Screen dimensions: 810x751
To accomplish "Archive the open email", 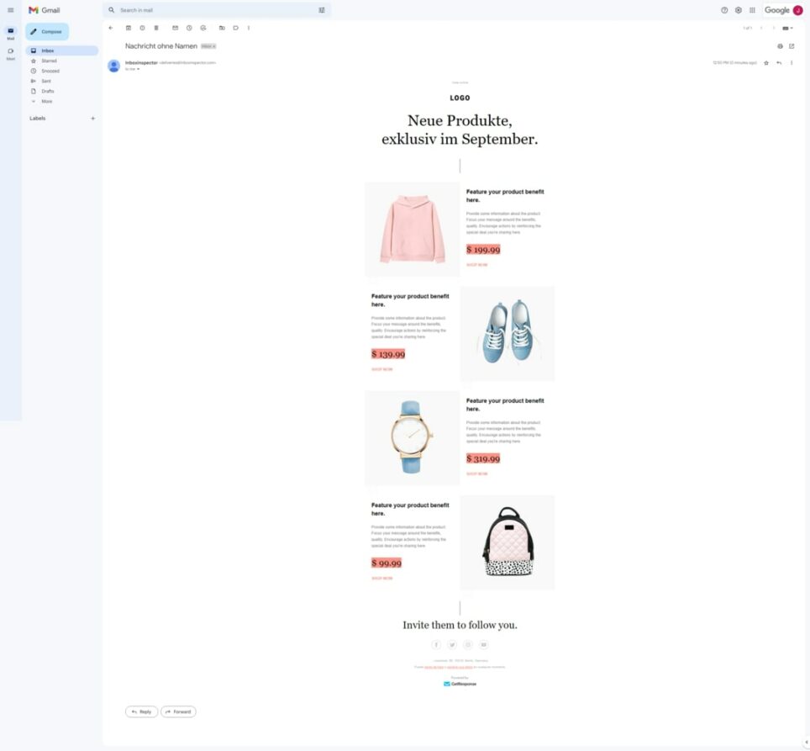I will [x=129, y=28].
